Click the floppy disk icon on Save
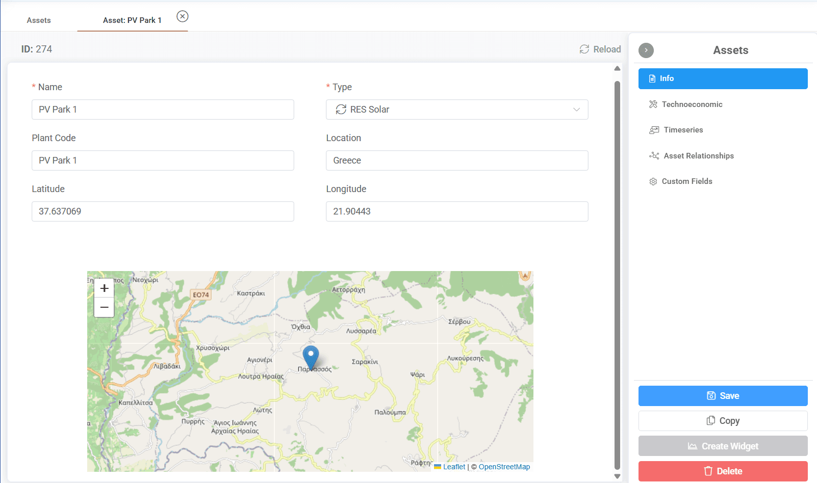The width and height of the screenshot is (817, 483). (711, 396)
